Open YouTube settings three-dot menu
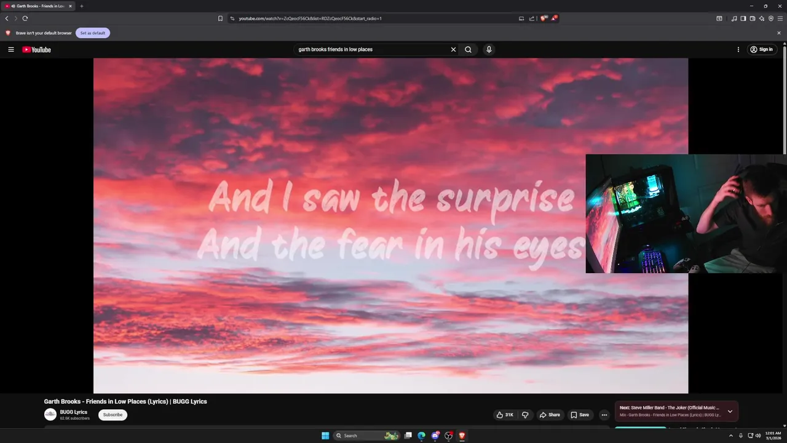 click(x=738, y=49)
